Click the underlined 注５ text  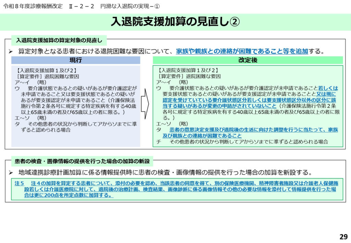(20, 183)
